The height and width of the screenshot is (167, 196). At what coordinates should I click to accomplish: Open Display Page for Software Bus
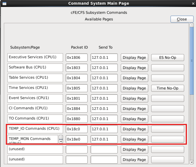coord(134,68)
